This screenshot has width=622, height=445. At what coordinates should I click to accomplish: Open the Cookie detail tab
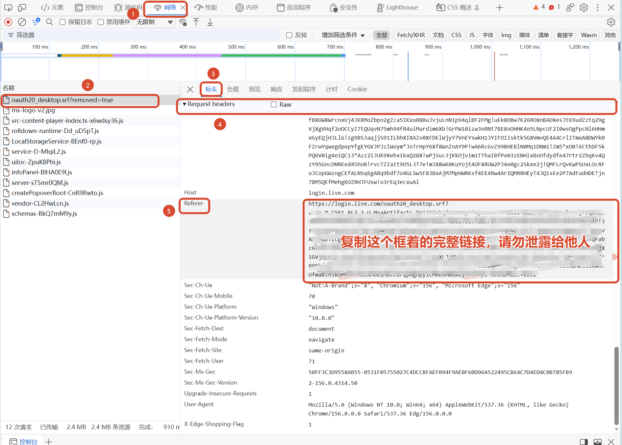[x=357, y=89]
